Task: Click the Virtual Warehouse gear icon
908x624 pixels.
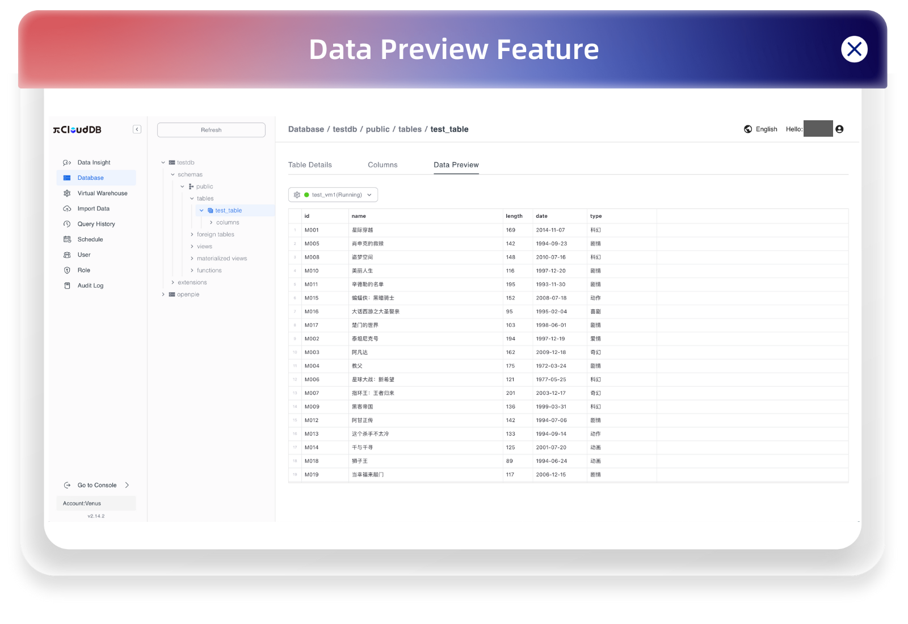Action: (x=67, y=193)
